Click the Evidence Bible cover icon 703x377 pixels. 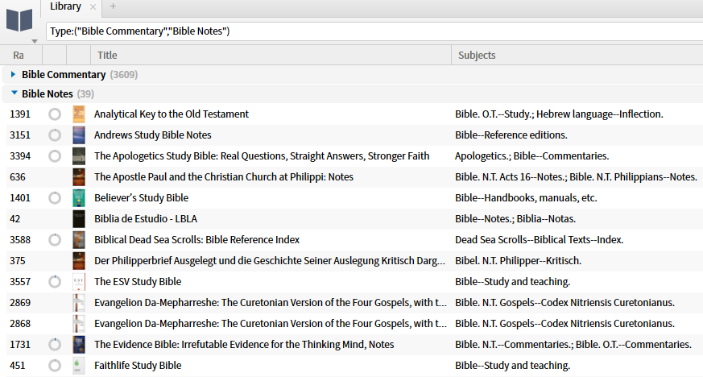(x=78, y=345)
